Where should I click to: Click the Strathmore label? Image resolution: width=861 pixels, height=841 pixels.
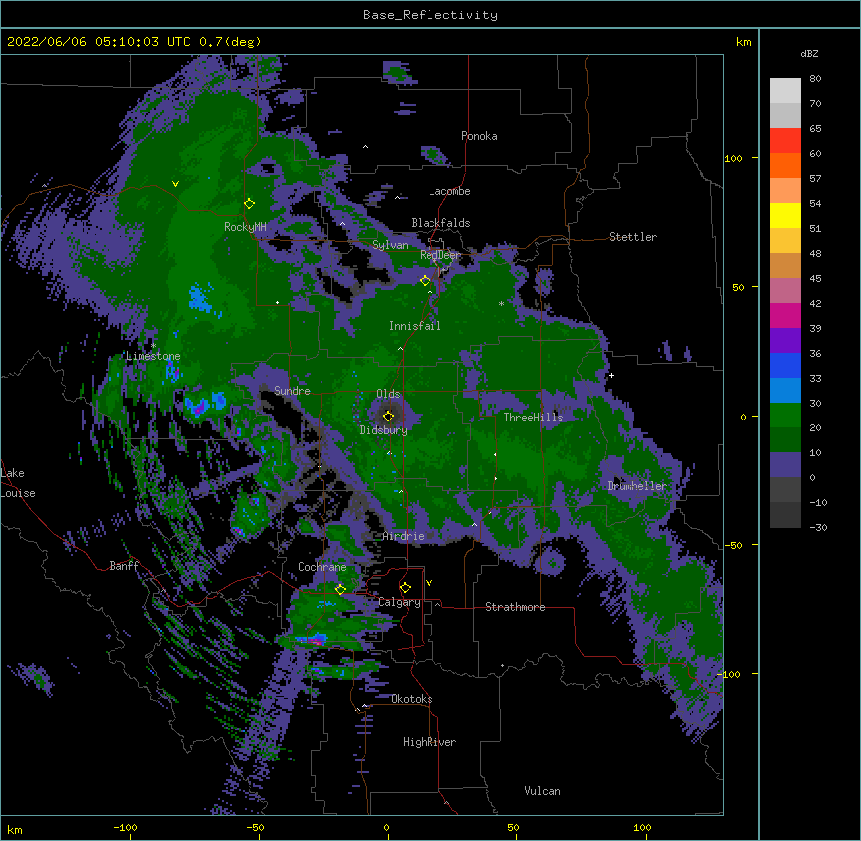coord(515,607)
